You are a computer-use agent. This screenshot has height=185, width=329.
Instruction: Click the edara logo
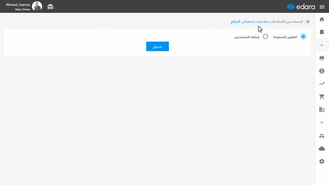pyautogui.click(x=301, y=7)
